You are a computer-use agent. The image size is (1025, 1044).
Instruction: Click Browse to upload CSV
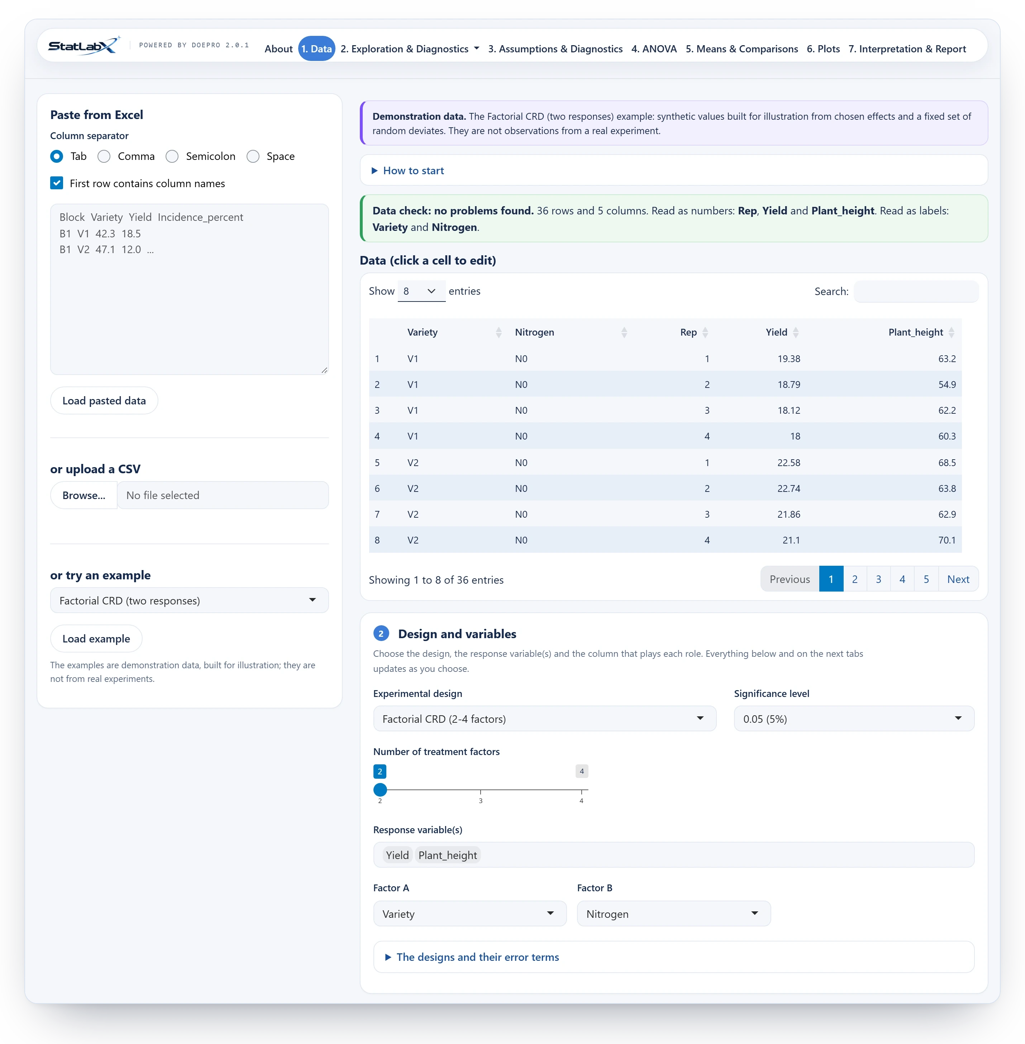(84, 495)
